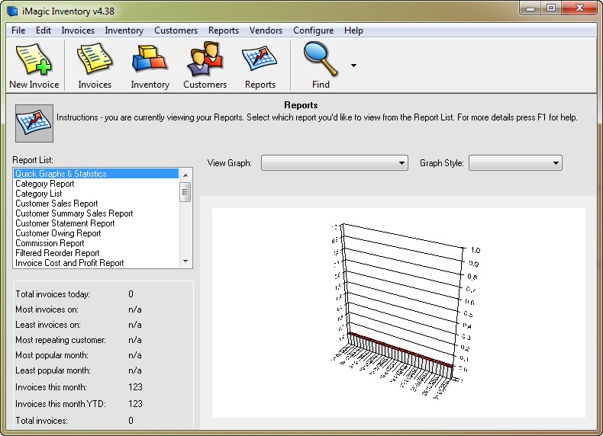
Task: Select Quick Graphs & Statistics in Report List
Action: pos(96,174)
